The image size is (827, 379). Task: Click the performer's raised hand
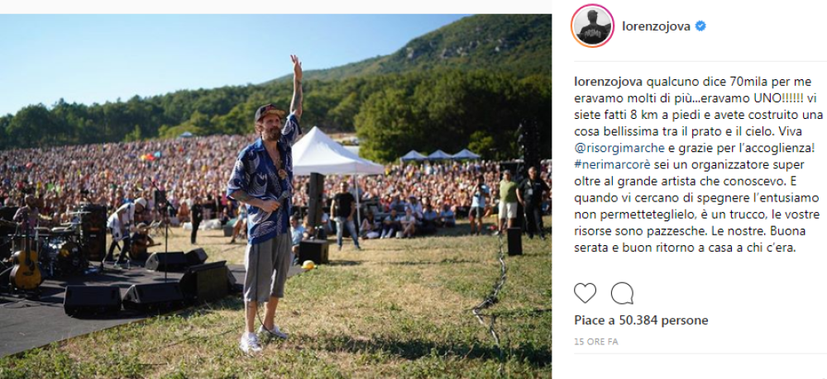click(x=296, y=68)
